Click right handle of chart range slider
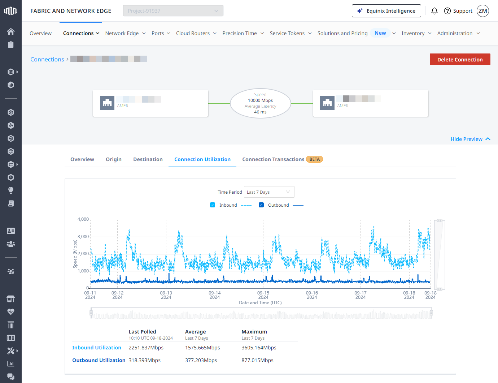The width and height of the screenshot is (498, 383). (x=431, y=313)
